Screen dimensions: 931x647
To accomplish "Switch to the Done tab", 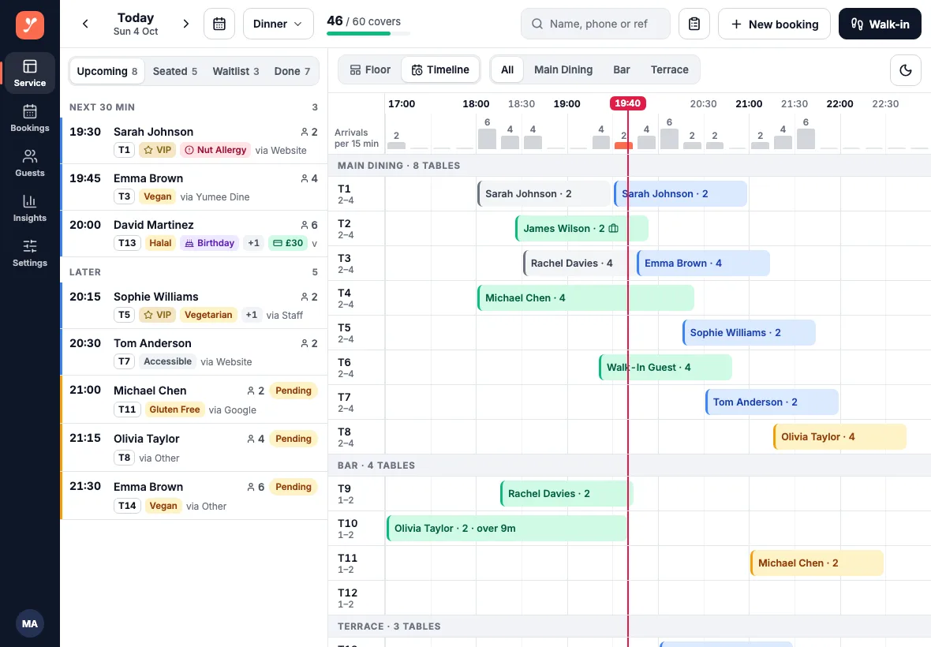I will 292,71.
